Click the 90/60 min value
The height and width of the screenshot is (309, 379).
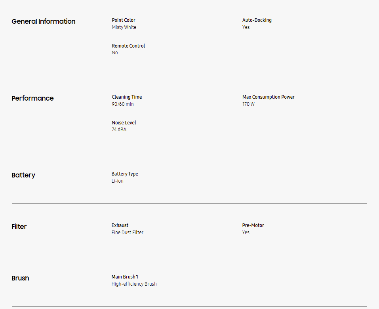coord(123,104)
